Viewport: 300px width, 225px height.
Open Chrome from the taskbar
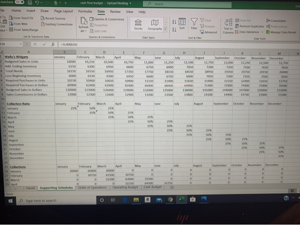click(170, 200)
